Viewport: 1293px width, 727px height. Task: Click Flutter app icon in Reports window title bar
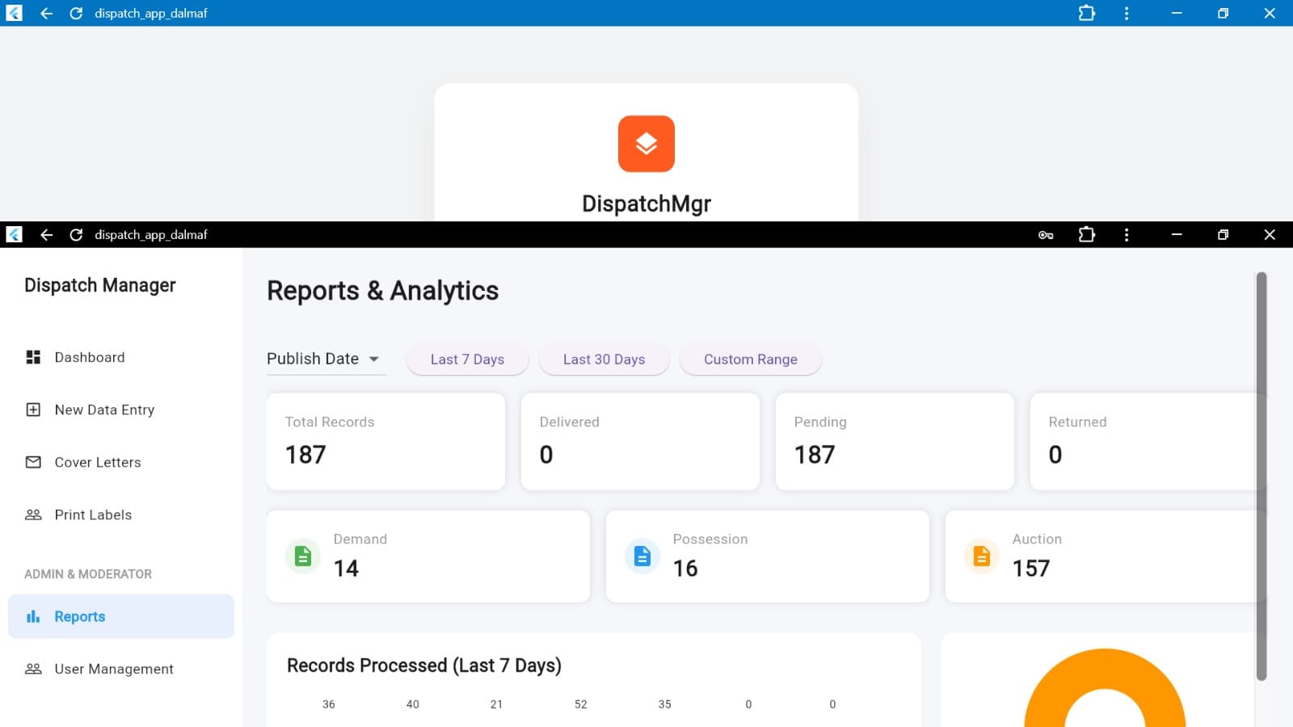click(14, 234)
